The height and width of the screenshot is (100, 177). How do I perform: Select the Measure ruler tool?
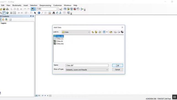(x=50, y=13)
